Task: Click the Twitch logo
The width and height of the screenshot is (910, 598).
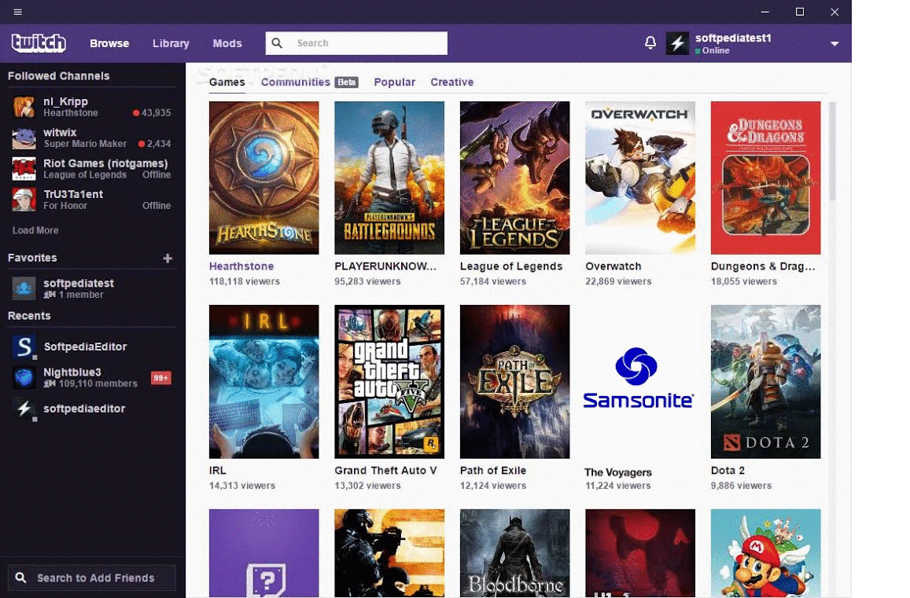Action: [39, 43]
